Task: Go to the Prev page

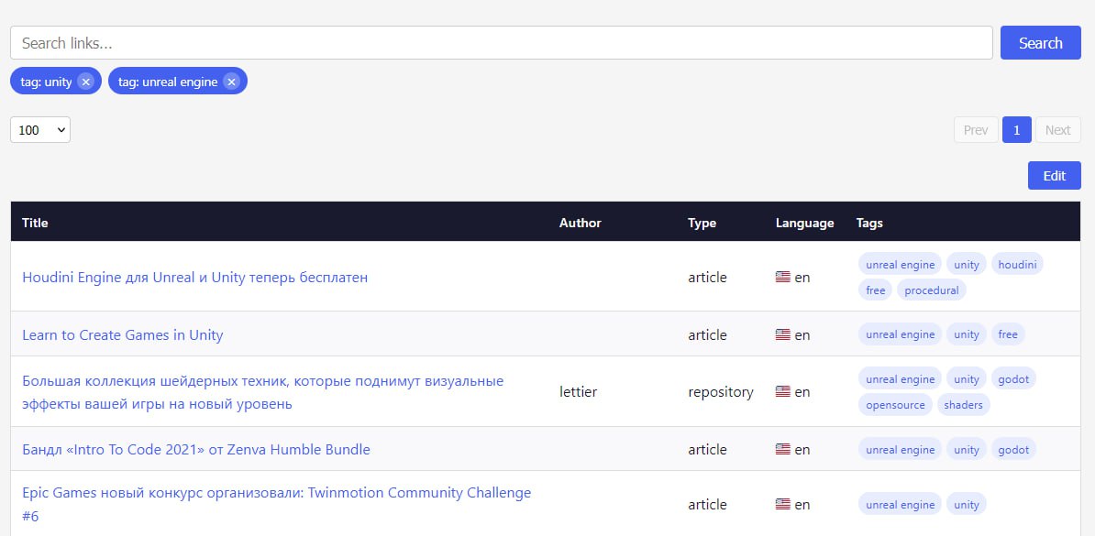Action: click(x=975, y=130)
